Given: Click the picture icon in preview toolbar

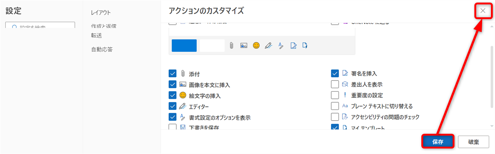Looking at the screenshot, I should point(243,46).
